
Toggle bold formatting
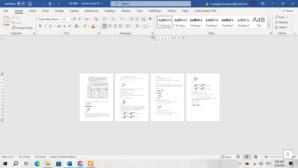40,26
